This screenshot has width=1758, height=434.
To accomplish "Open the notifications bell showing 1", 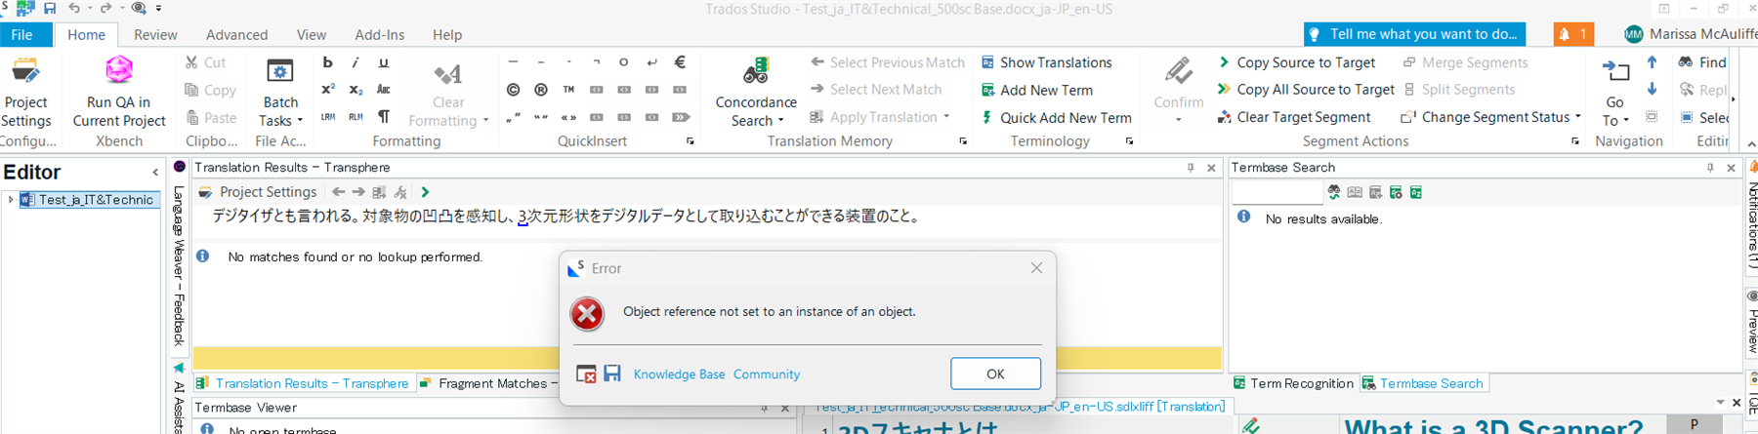I will [x=1573, y=34].
